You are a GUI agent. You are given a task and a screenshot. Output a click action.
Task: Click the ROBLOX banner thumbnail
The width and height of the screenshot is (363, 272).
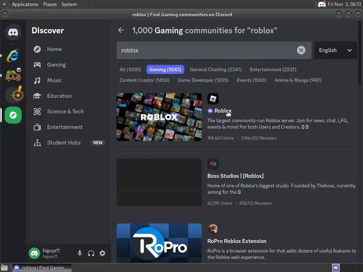159,117
